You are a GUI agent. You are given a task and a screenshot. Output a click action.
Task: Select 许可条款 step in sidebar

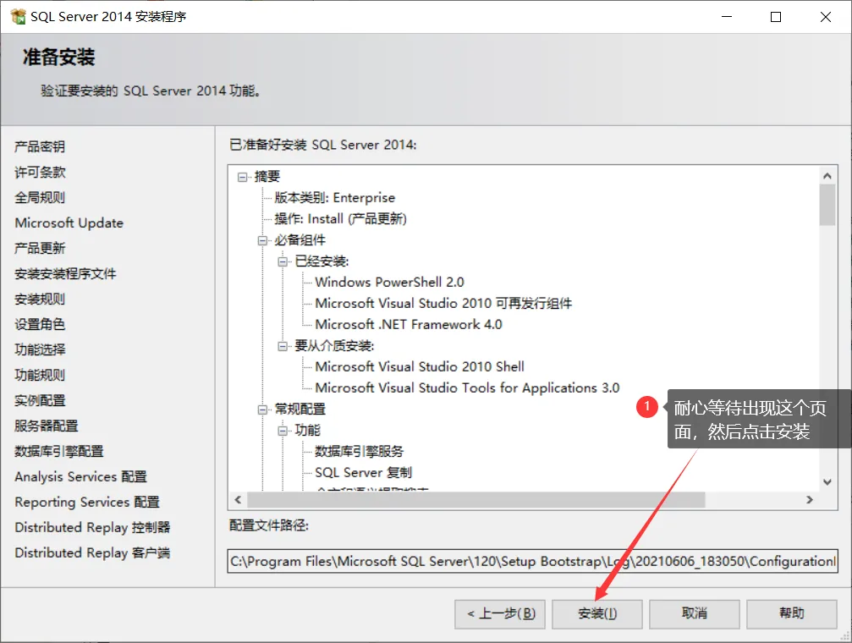[x=40, y=173]
